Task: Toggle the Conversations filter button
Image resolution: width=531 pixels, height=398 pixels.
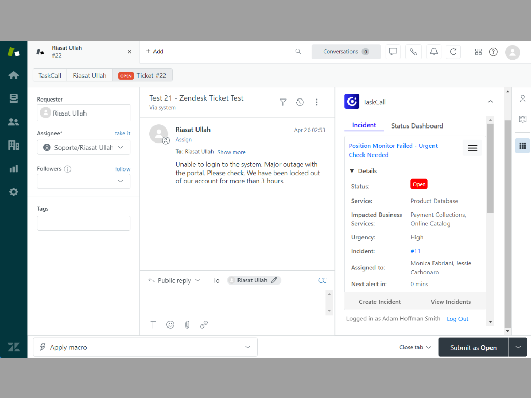Action: (346, 52)
